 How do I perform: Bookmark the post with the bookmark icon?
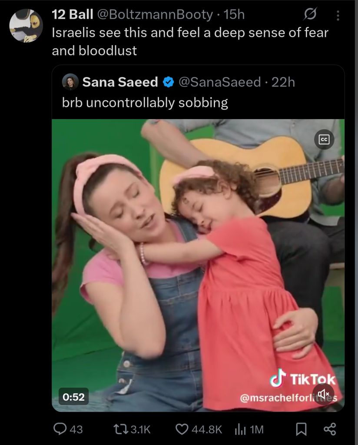click(x=301, y=429)
